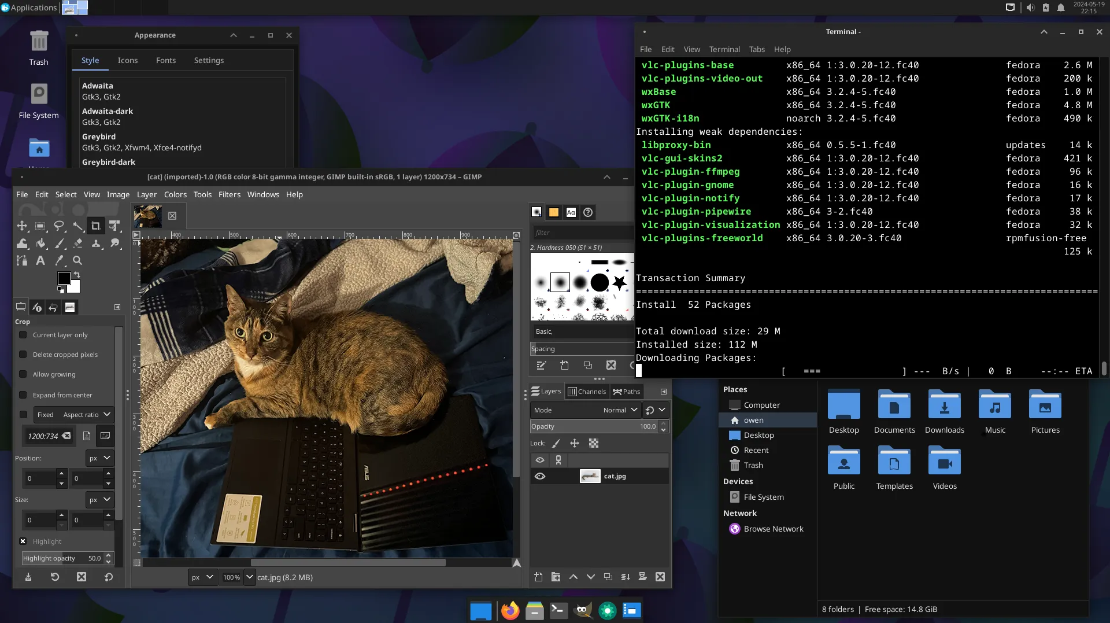Open the Undo History tab
Screen dimensions: 1110x623
[53, 307]
